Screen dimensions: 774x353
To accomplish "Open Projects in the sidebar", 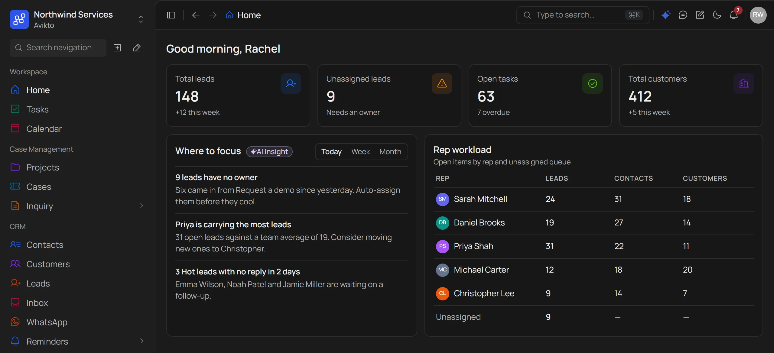I will [77, 167].
